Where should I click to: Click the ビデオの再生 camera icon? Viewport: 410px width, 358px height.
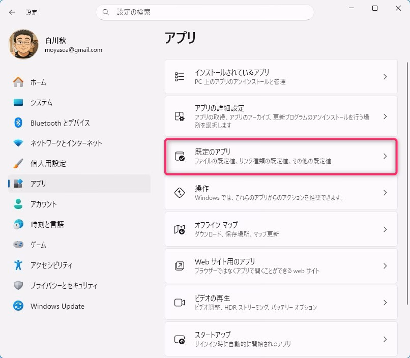[x=180, y=303]
